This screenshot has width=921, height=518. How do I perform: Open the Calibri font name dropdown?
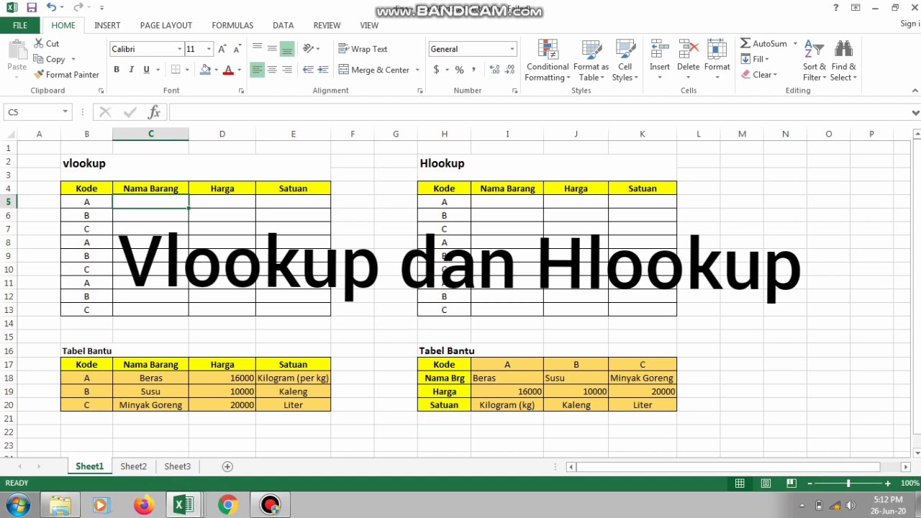click(x=179, y=49)
